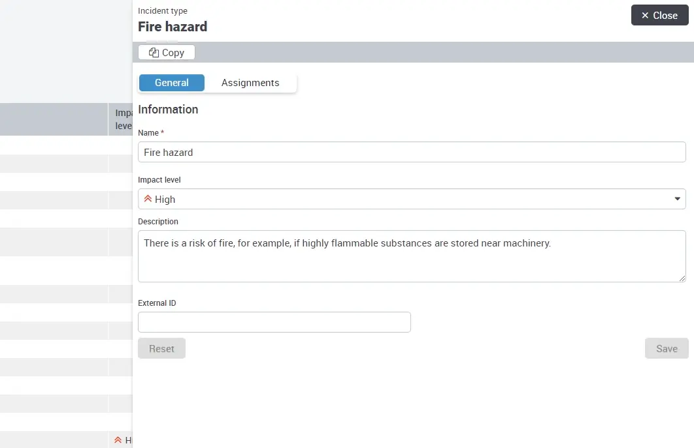
Task: Click the Name field containing Fire hazard
Action: click(412, 152)
